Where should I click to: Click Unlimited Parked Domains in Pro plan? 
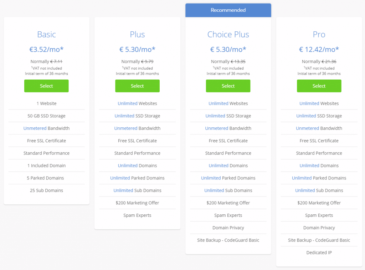(319, 178)
